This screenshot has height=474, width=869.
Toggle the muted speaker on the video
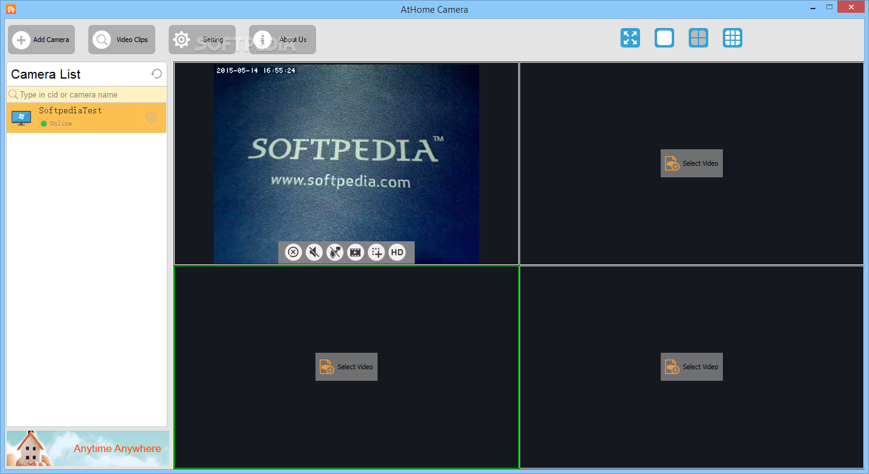pos(314,252)
